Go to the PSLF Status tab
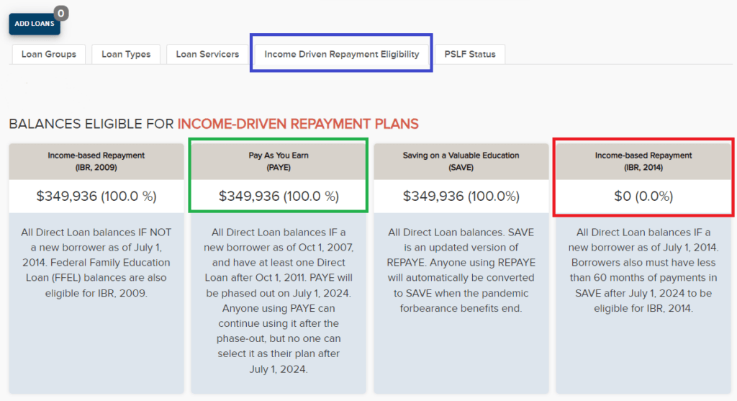This screenshot has height=401, width=737. click(469, 54)
